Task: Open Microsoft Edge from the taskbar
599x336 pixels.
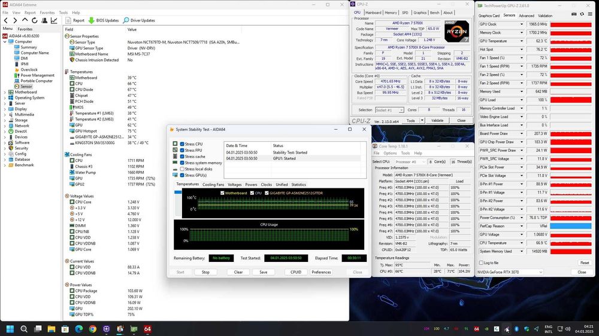Action: pos(78,329)
